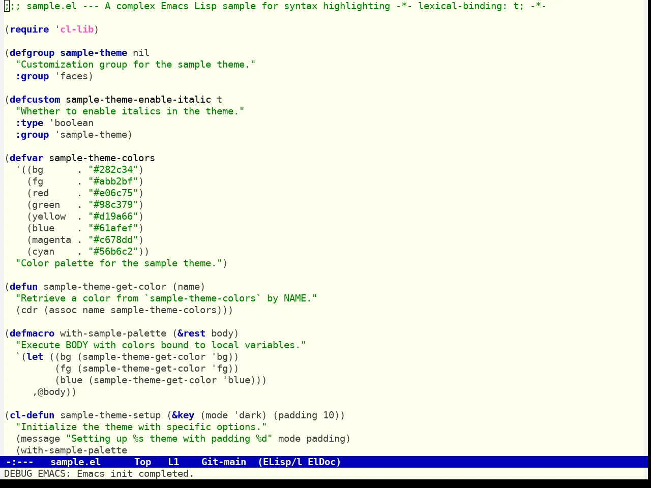
Task: Click the 'require' keyword
Action: [29, 29]
